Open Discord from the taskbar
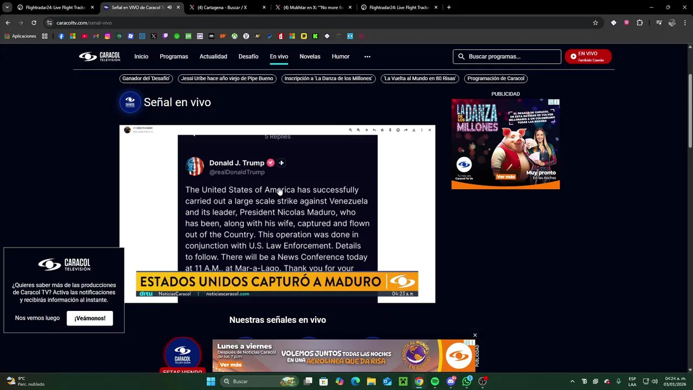This screenshot has height=390, width=693. pos(451,381)
